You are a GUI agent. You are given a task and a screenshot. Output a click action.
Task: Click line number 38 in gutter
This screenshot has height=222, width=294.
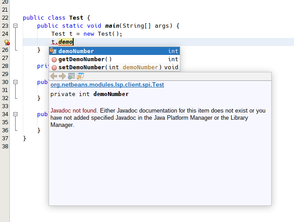tap(5, 146)
